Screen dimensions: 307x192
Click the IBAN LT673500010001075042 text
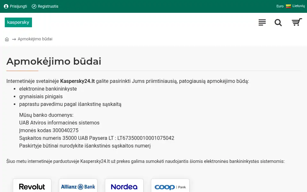(146, 138)
